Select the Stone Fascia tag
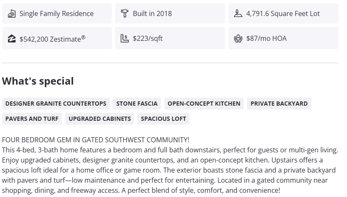This screenshot has height=197, width=347. pyautogui.click(x=137, y=104)
